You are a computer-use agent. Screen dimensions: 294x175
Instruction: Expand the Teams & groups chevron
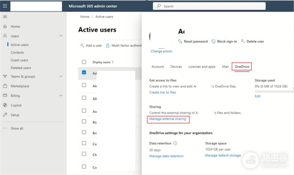(x=61, y=76)
